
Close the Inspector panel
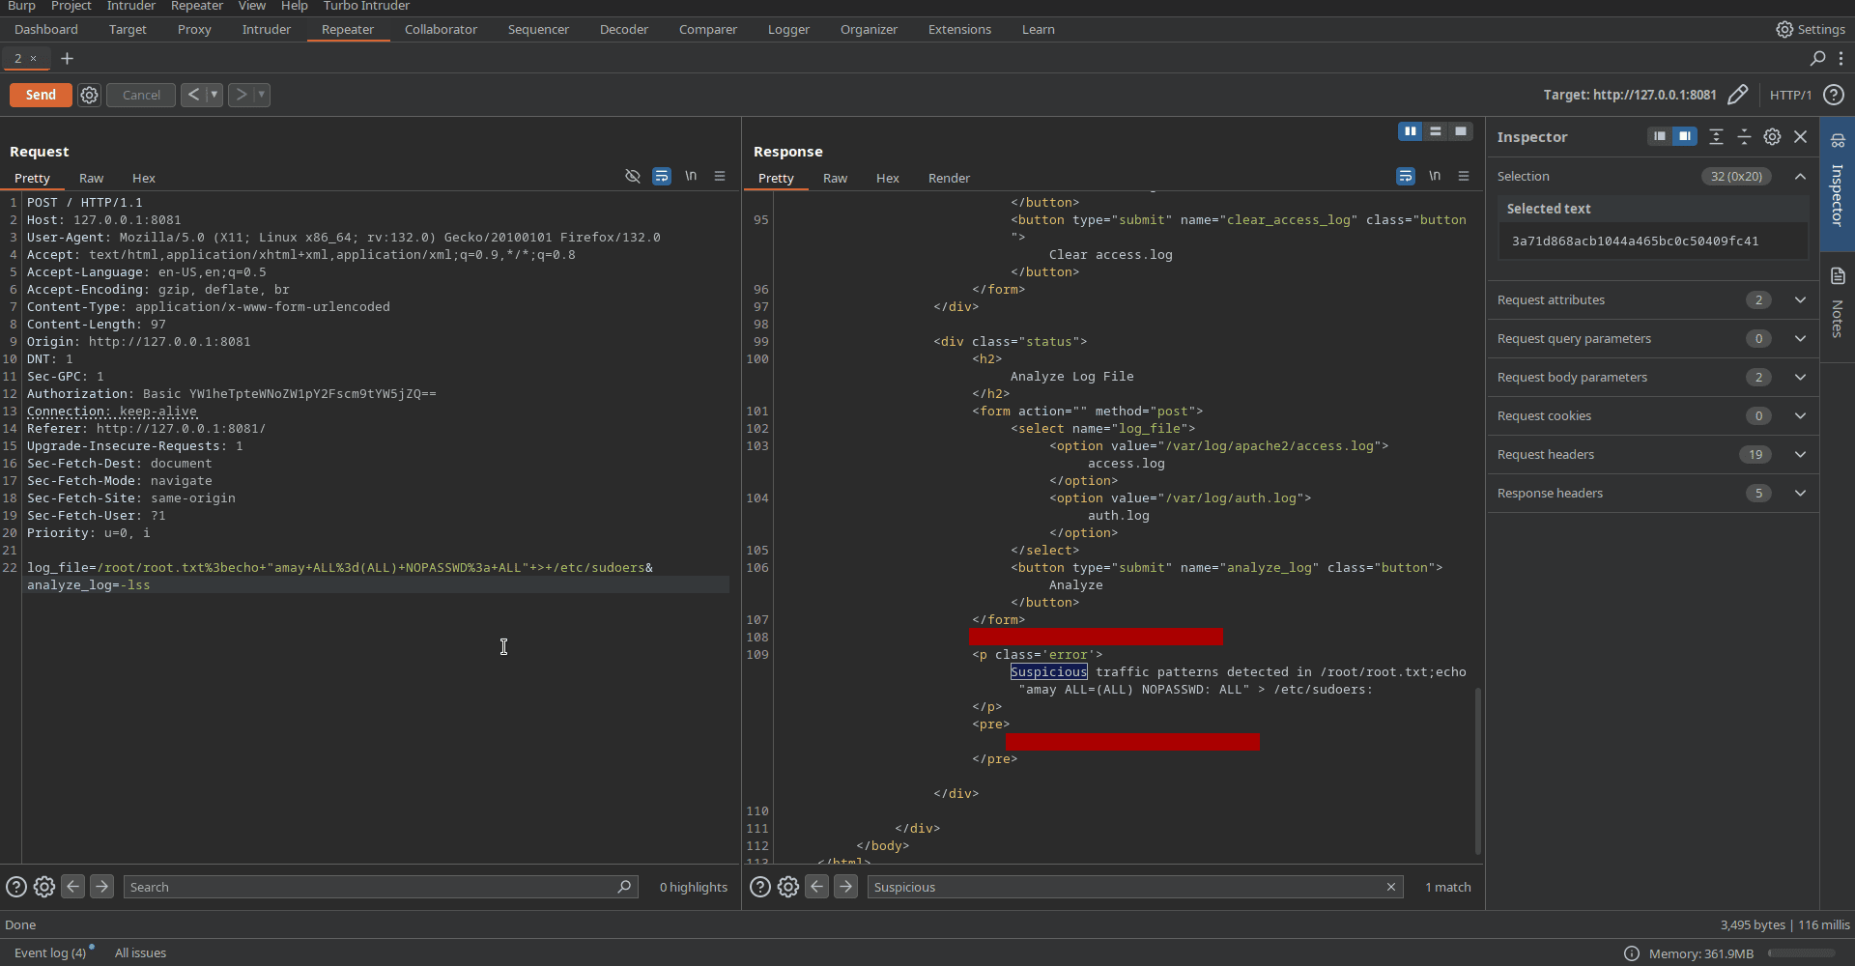[x=1801, y=136]
